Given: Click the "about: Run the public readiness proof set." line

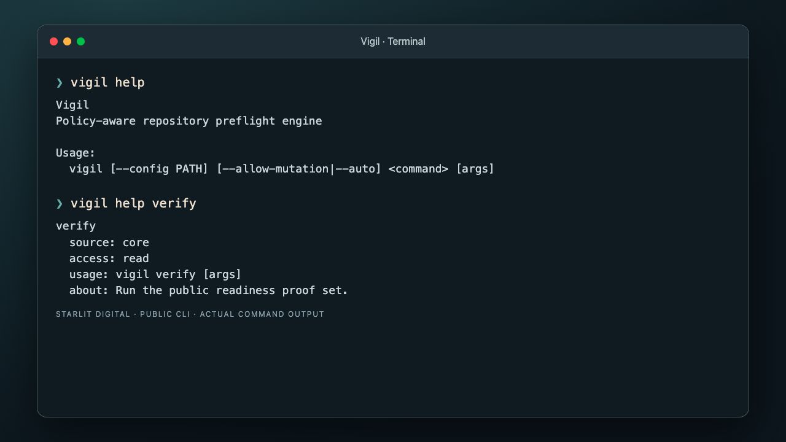Looking at the screenshot, I should (209, 290).
